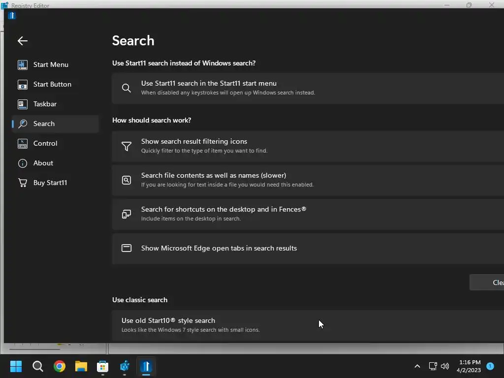Open the About section
The image size is (504, 378).
(55, 163)
